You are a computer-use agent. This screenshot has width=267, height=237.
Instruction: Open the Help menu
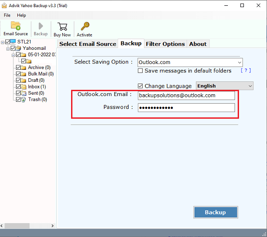pyautogui.click(x=21, y=15)
